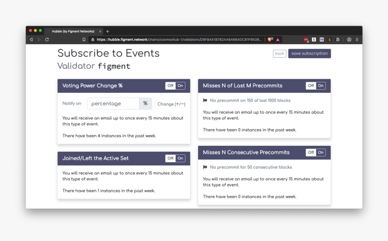Click the browser back arrow

tap(31, 40)
